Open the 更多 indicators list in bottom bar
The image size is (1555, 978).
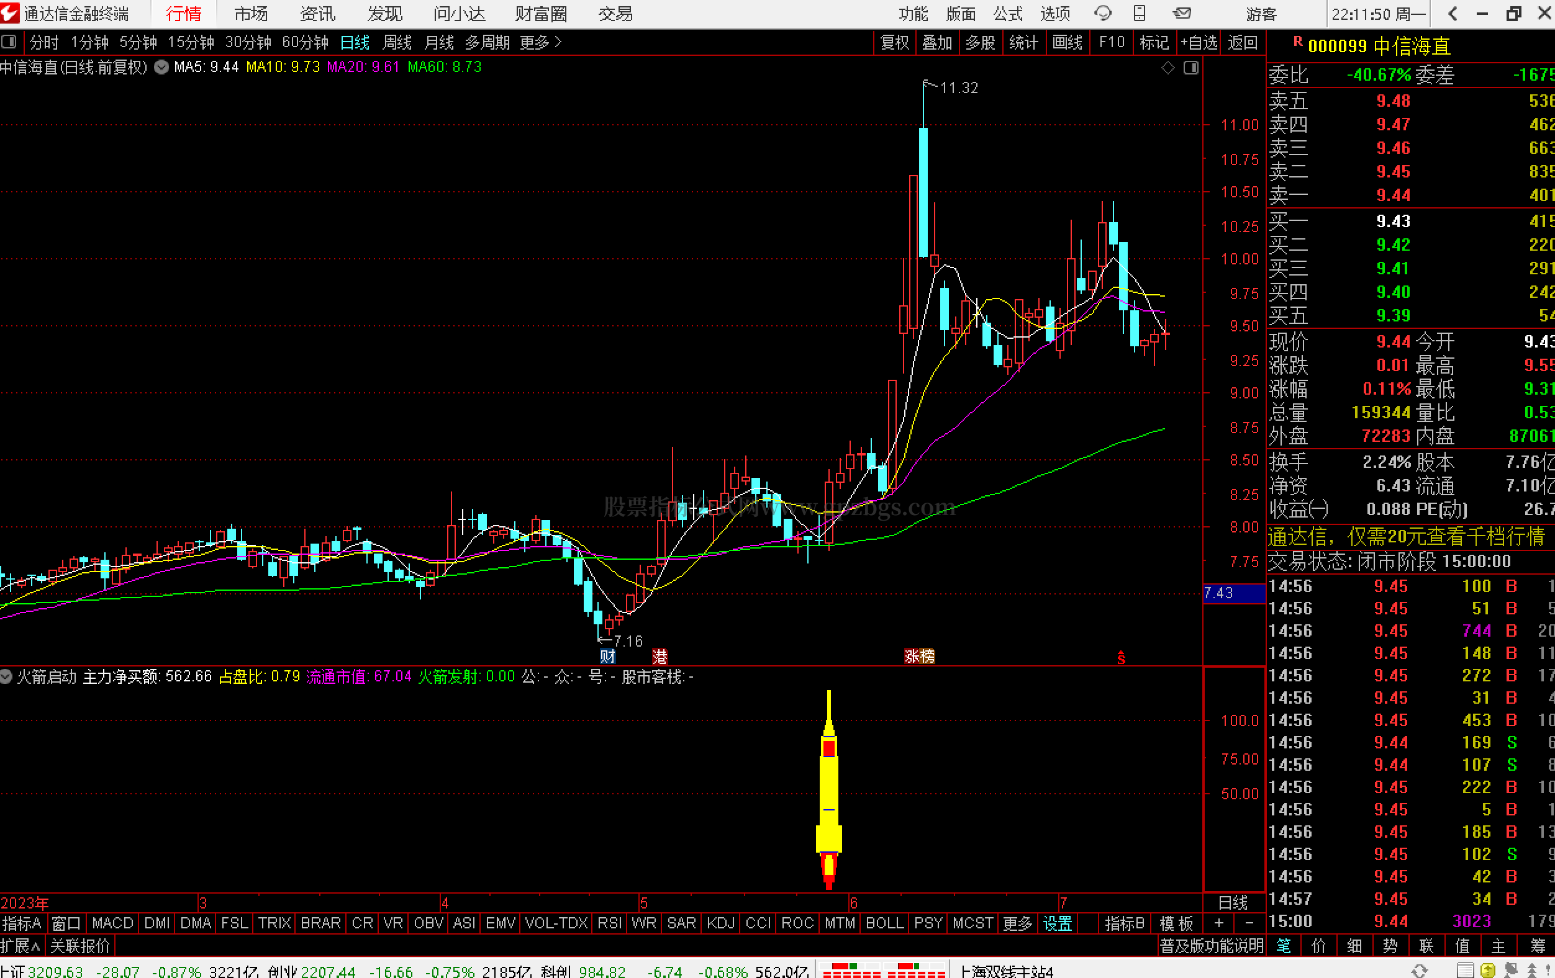coord(1017,923)
